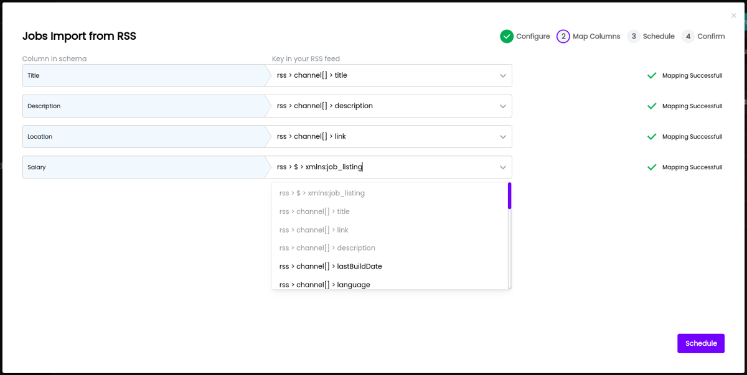This screenshot has width=747, height=375.
Task: Choose 'rss > $ > xmlns:job_listing' in list
Action: 322,193
